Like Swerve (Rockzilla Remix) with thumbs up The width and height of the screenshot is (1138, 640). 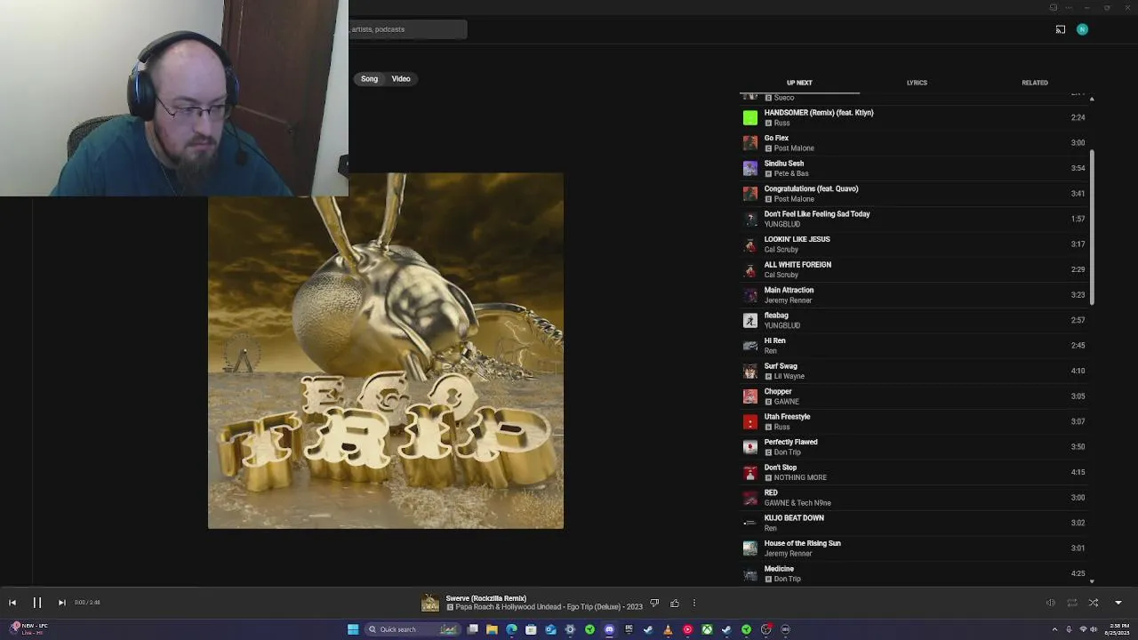pos(675,603)
